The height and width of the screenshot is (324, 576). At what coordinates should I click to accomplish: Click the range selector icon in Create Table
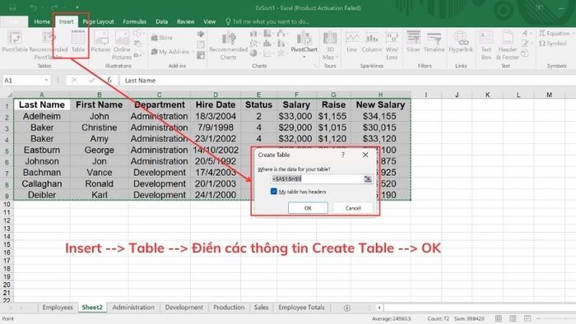coord(368,179)
